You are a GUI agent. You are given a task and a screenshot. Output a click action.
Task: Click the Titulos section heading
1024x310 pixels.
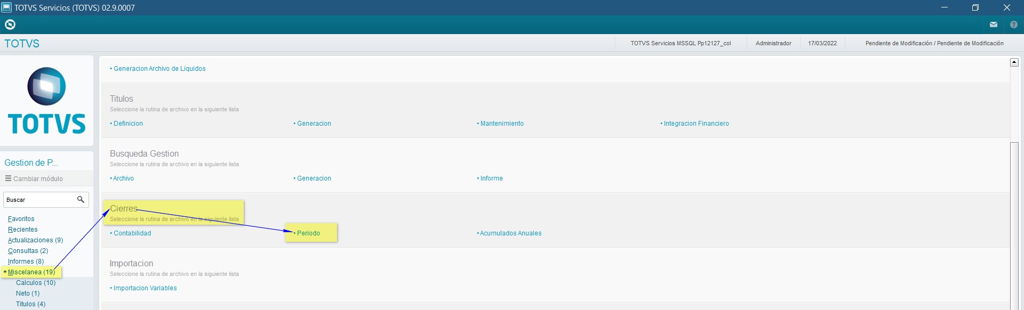click(x=122, y=99)
